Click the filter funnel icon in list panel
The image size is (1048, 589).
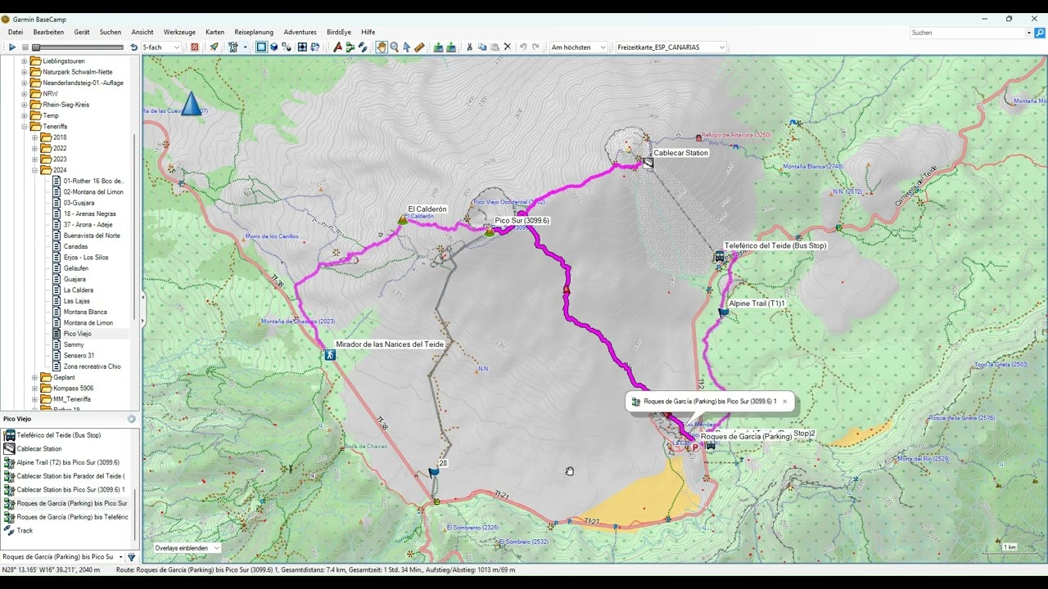(131, 557)
